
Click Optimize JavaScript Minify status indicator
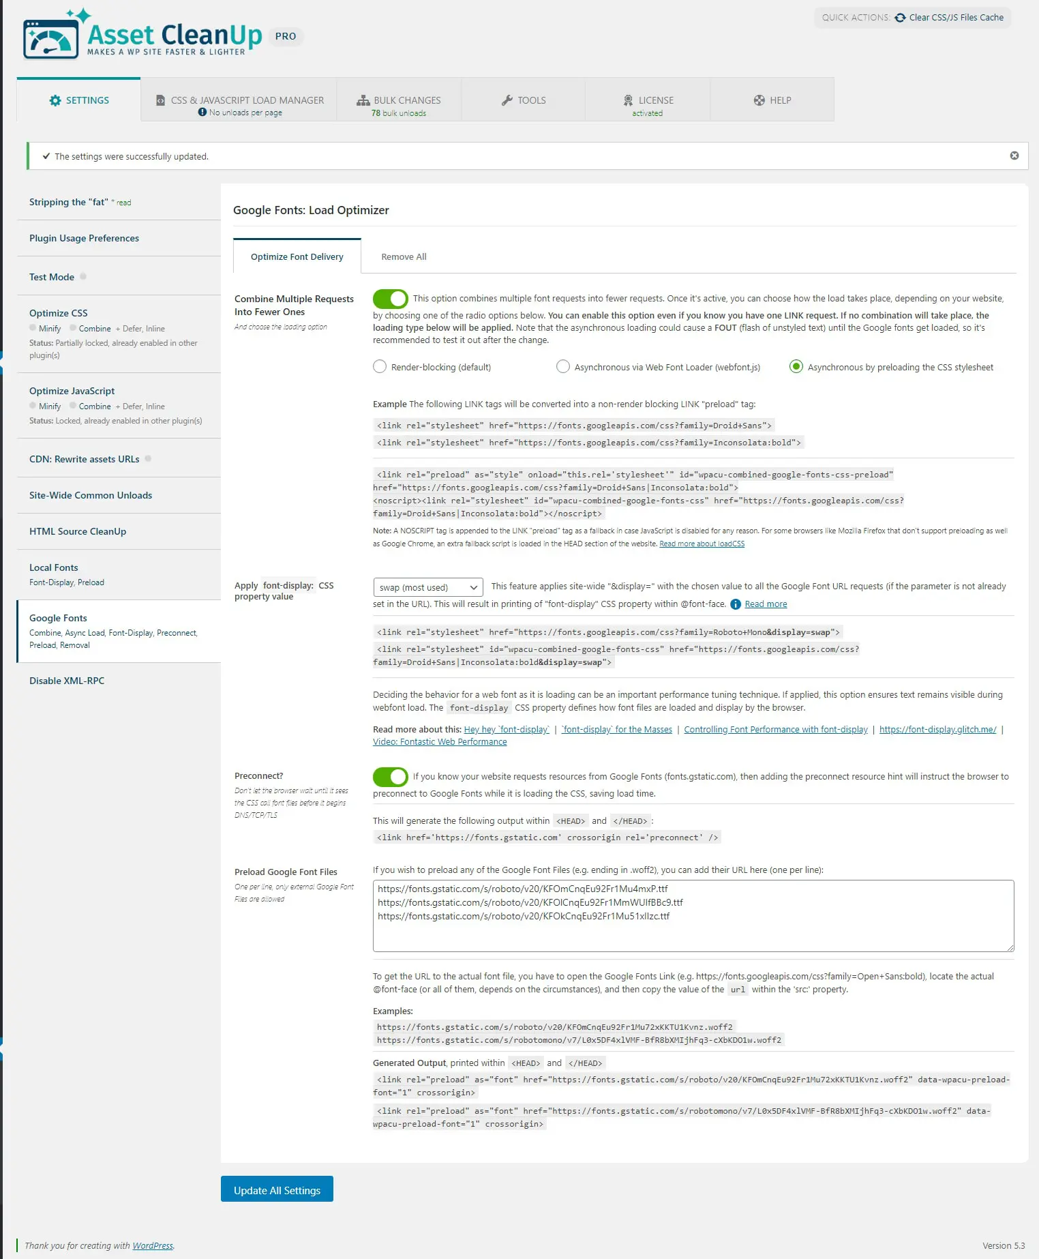[33, 405]
